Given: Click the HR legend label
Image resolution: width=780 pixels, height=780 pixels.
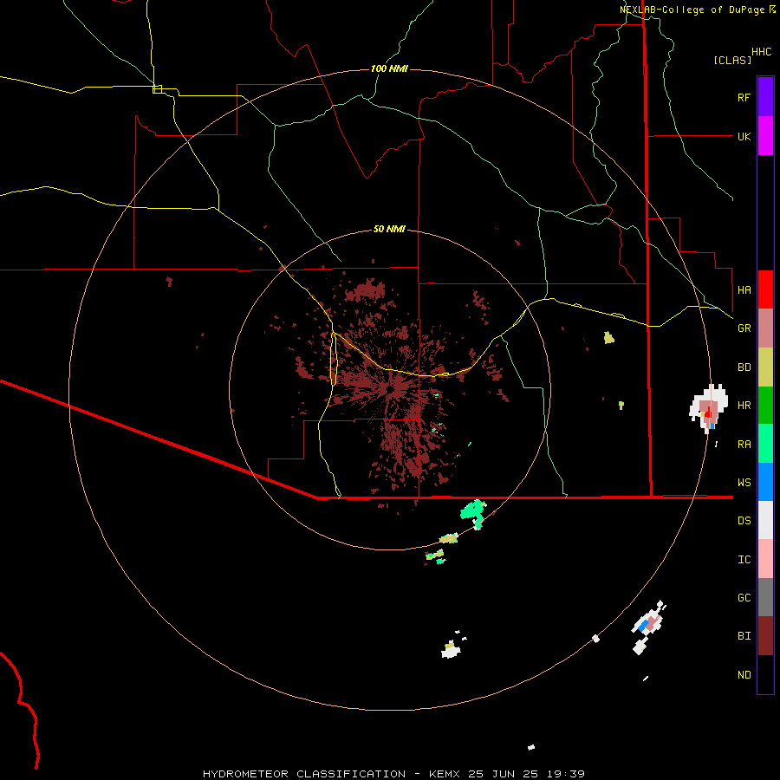Looking at the screenshot, I should click(744, 406).
